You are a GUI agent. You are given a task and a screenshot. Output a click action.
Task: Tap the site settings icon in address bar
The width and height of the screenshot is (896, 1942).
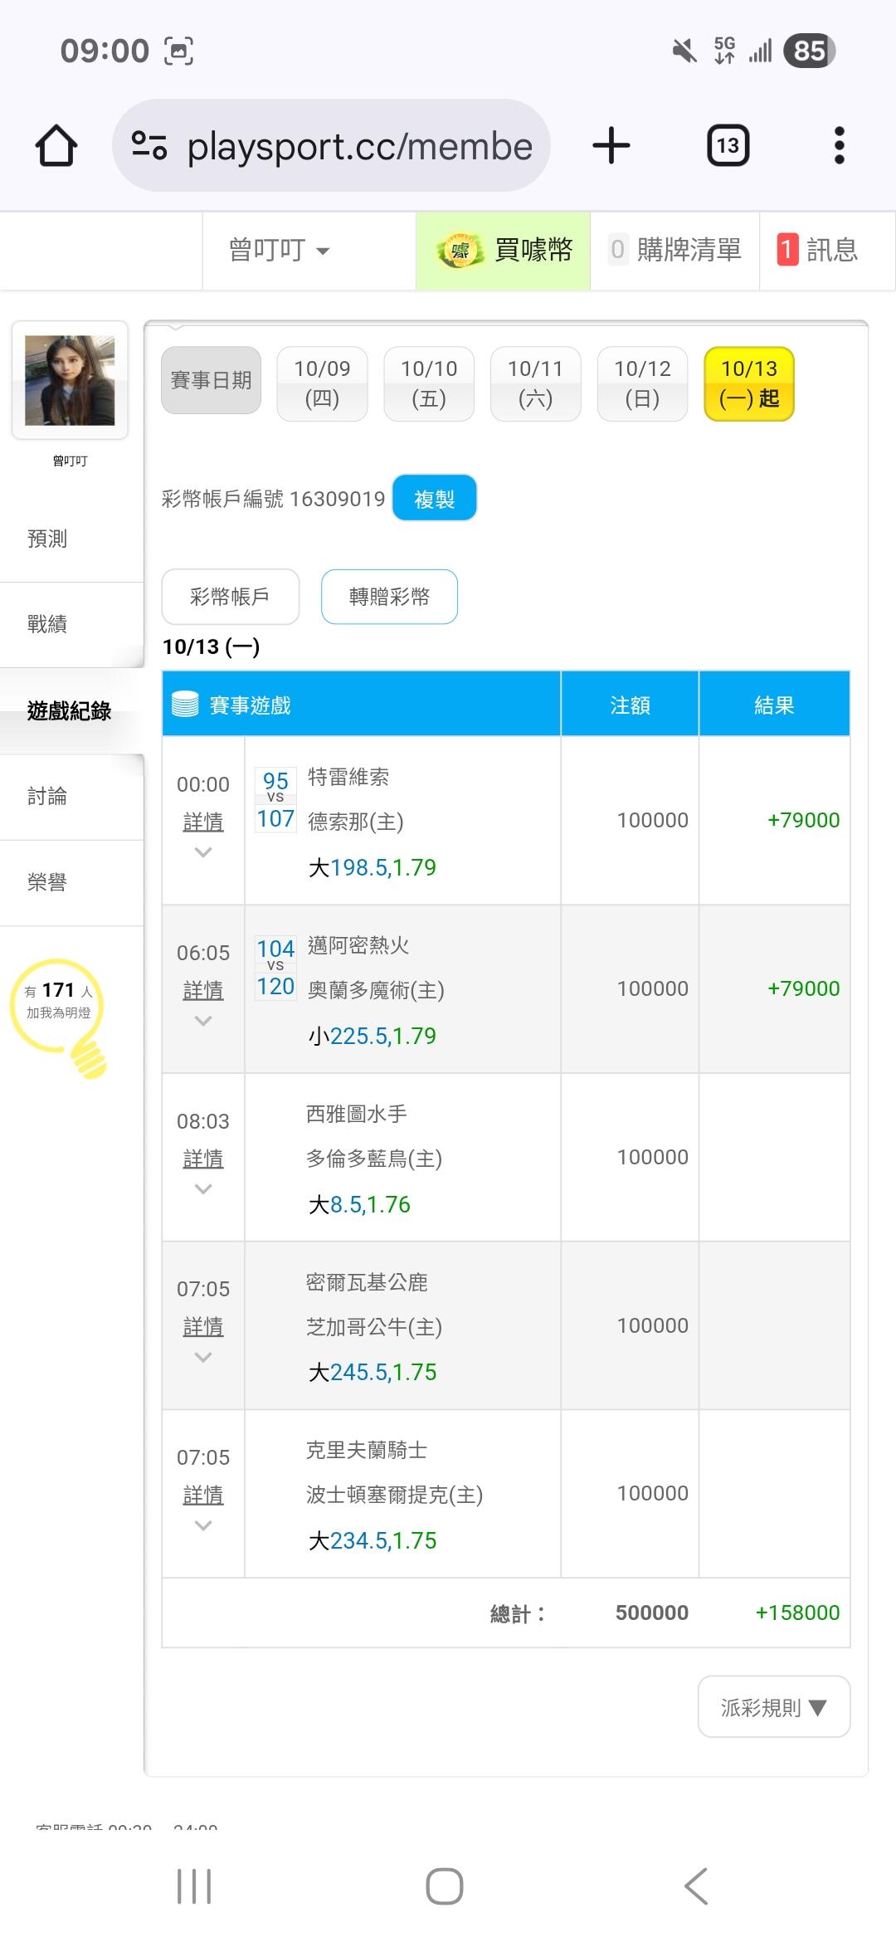pyautogui.click(x=149, y=146)
